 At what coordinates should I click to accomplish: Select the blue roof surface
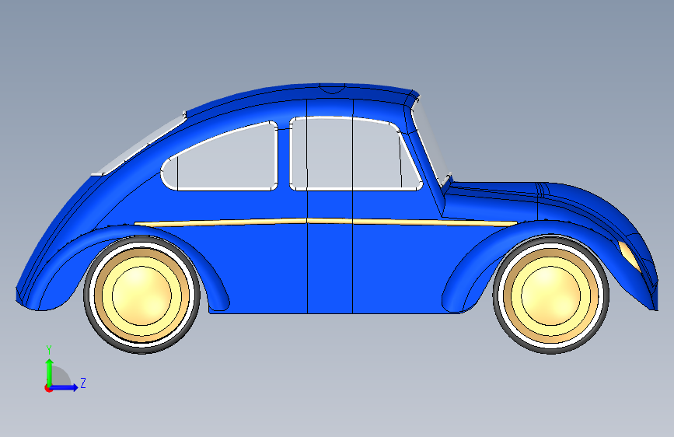pos(301,93)
